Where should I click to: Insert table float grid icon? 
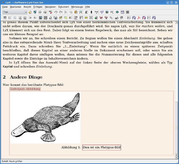coord(46,18)
